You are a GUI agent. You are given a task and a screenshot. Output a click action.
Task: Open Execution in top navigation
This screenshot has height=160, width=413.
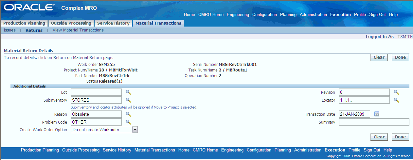click(340, 15)
